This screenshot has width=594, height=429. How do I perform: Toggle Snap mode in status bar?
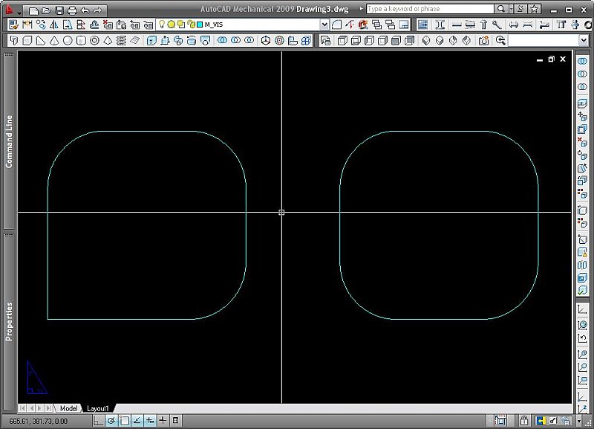[x=98, y=420]
